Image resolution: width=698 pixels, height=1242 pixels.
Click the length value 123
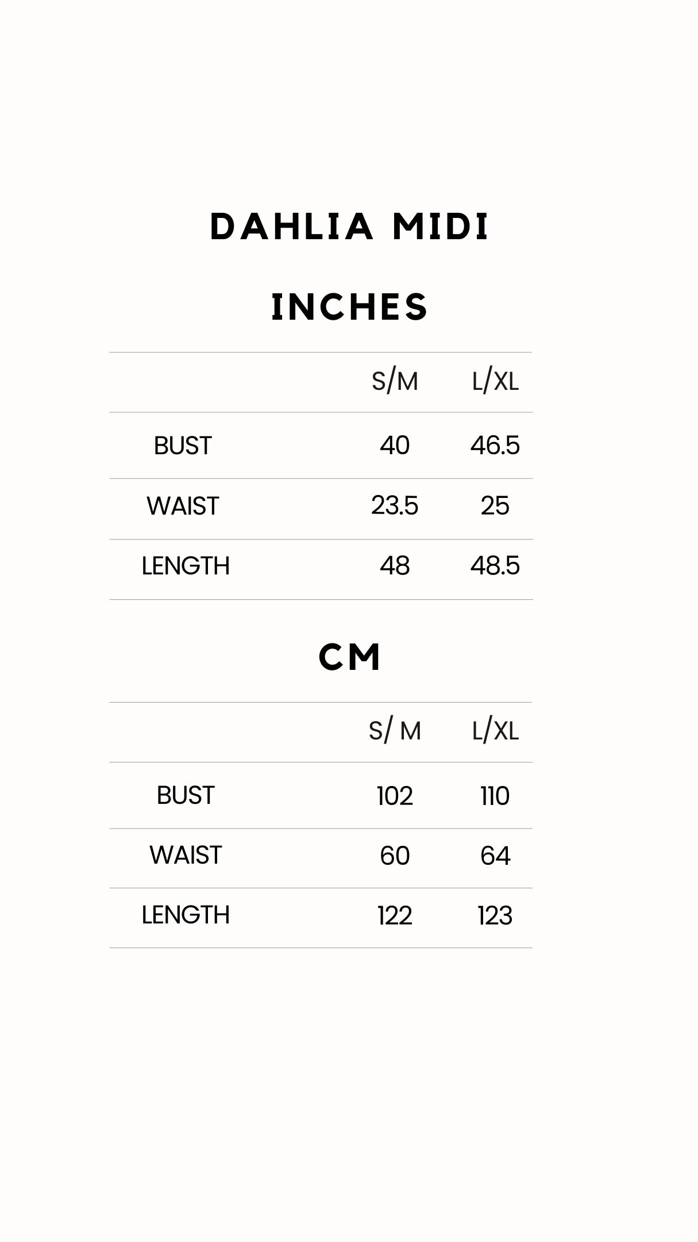pyautogui.click(x=495, y=915)
